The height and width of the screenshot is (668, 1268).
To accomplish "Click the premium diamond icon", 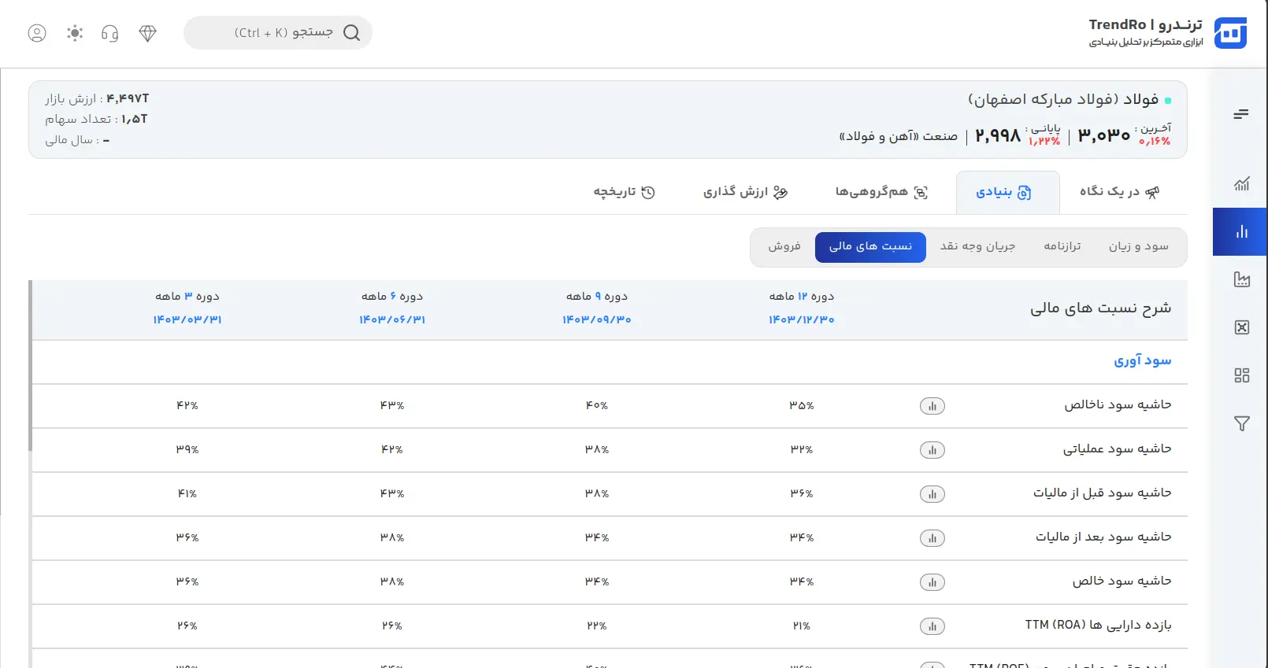I will coord(147,33).
